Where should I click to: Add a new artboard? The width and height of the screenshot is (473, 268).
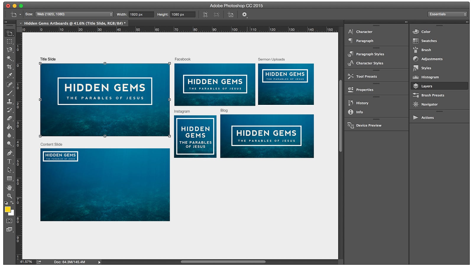pyautogui.click(x=231, y=14)
